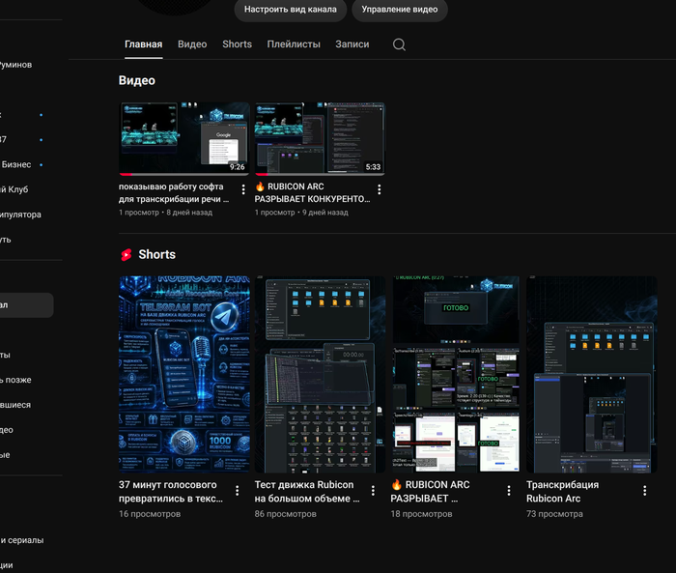Open short thumbnail showing ГОТОВО labels
This screenshot has height=573, width=676.
coord(456,375)
